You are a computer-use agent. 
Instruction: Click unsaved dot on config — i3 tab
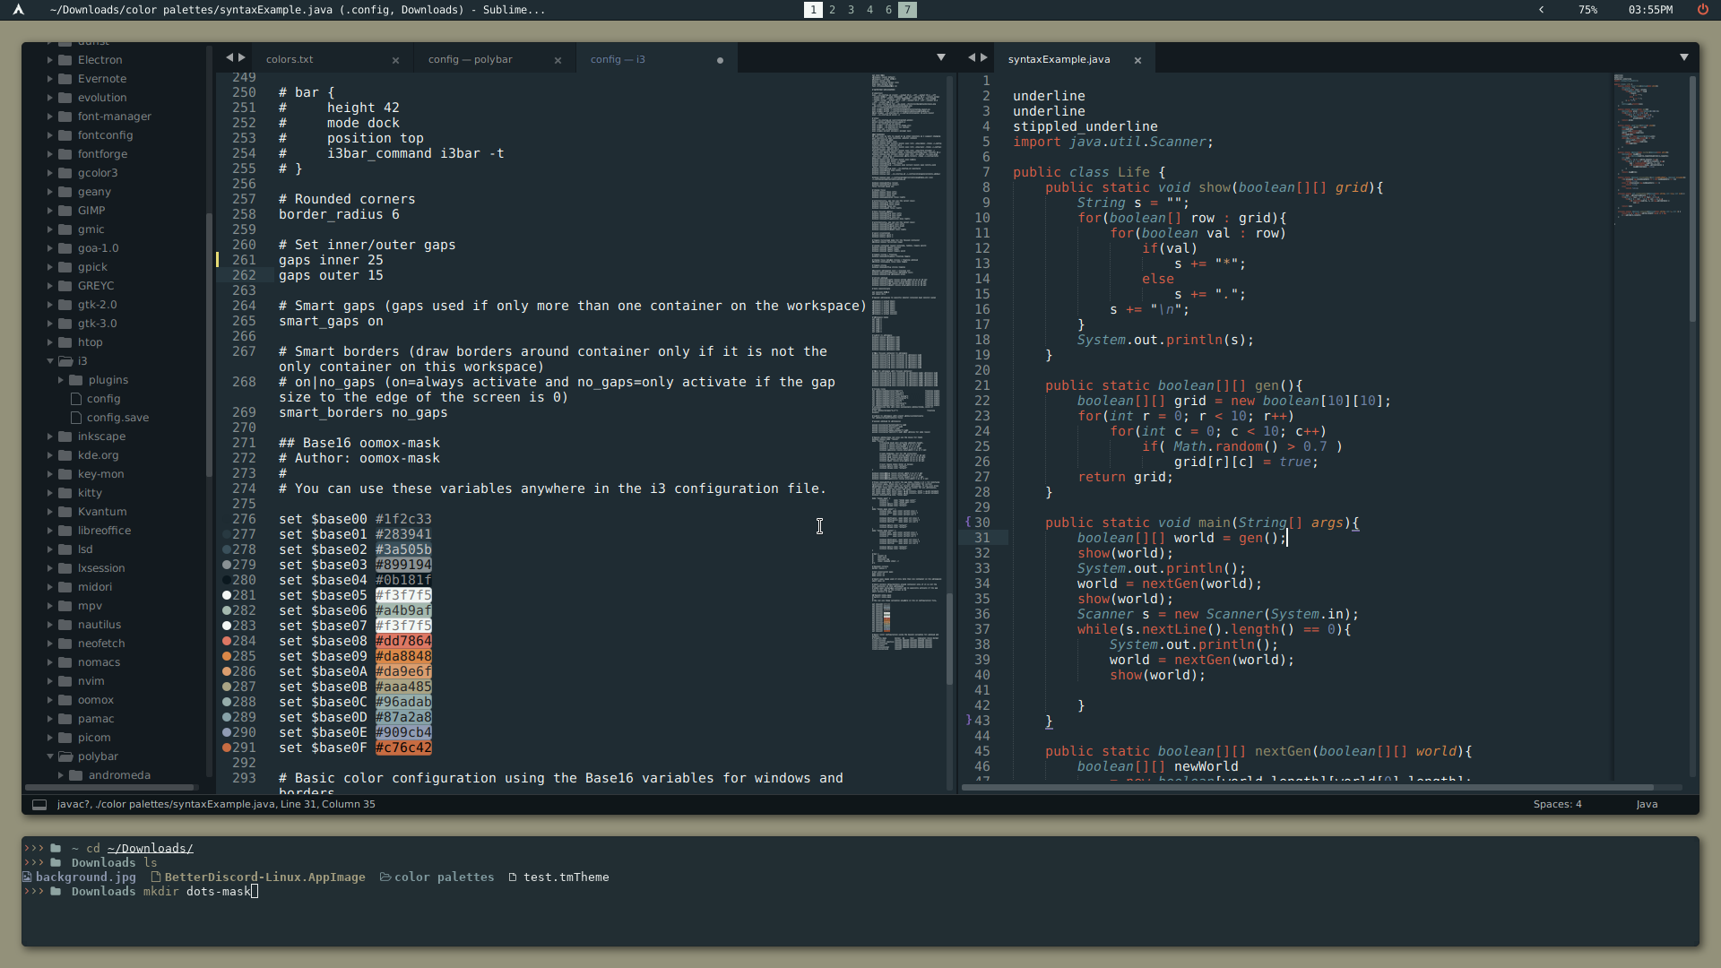(x=720, y=60)
